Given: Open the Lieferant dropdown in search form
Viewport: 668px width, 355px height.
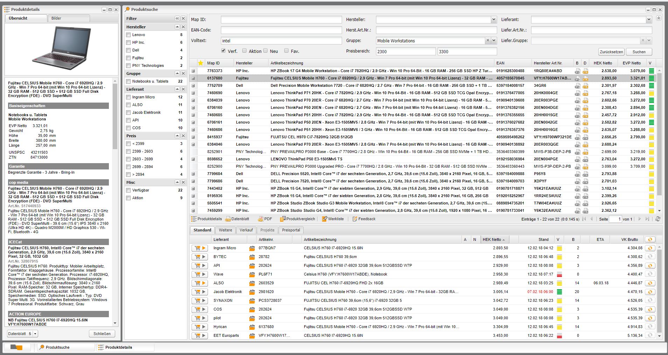Looking at the screenshot, I should [x=649, y=20].
